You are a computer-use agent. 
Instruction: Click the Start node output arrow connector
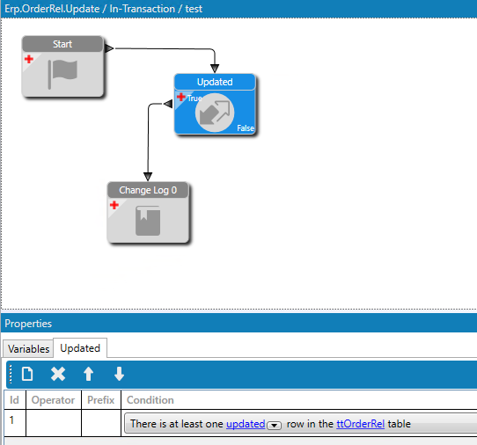click(109, 48)
